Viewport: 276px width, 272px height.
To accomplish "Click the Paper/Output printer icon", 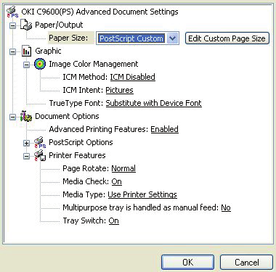I will tap(26, 25).
